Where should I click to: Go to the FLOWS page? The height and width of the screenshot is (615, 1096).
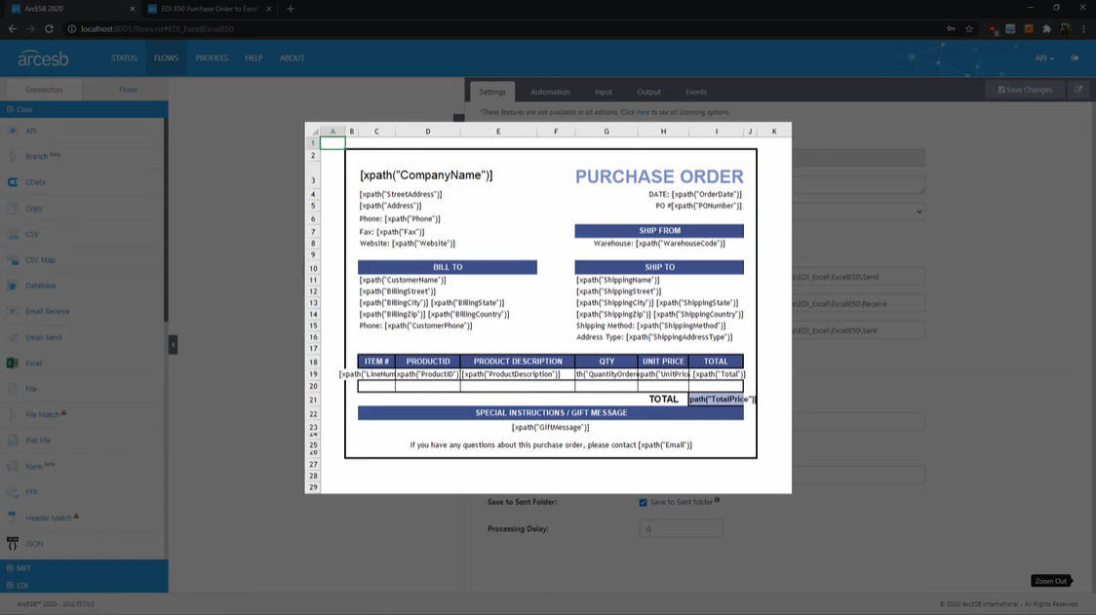[167, 58]
